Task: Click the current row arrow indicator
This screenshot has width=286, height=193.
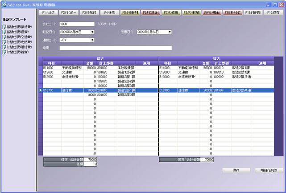Action: tap(41, 90)
